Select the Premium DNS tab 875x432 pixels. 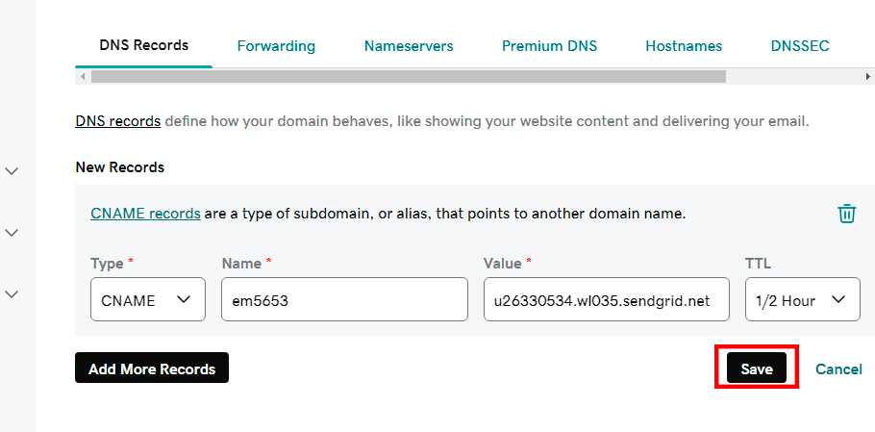[549, 46]
